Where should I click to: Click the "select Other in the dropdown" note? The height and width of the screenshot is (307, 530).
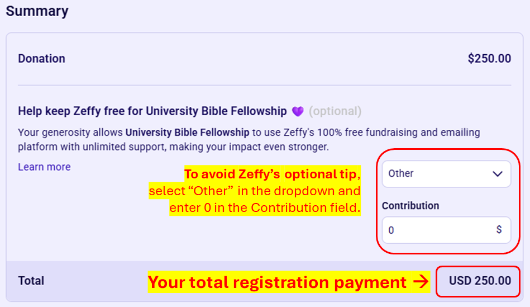click(x=254, y=191)
